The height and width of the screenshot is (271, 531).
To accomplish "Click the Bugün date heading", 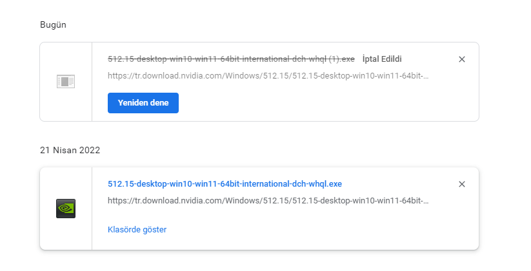I will (x=53, y=25).
